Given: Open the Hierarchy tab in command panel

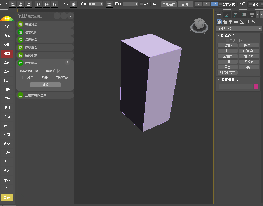Looking at the screenshot, I should click(x=235, y=14).
